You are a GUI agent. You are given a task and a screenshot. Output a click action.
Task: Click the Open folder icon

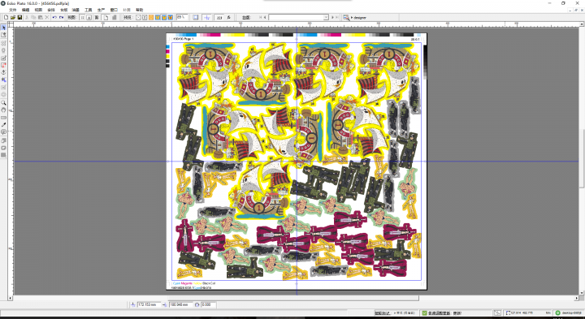[x=13, y=17]
